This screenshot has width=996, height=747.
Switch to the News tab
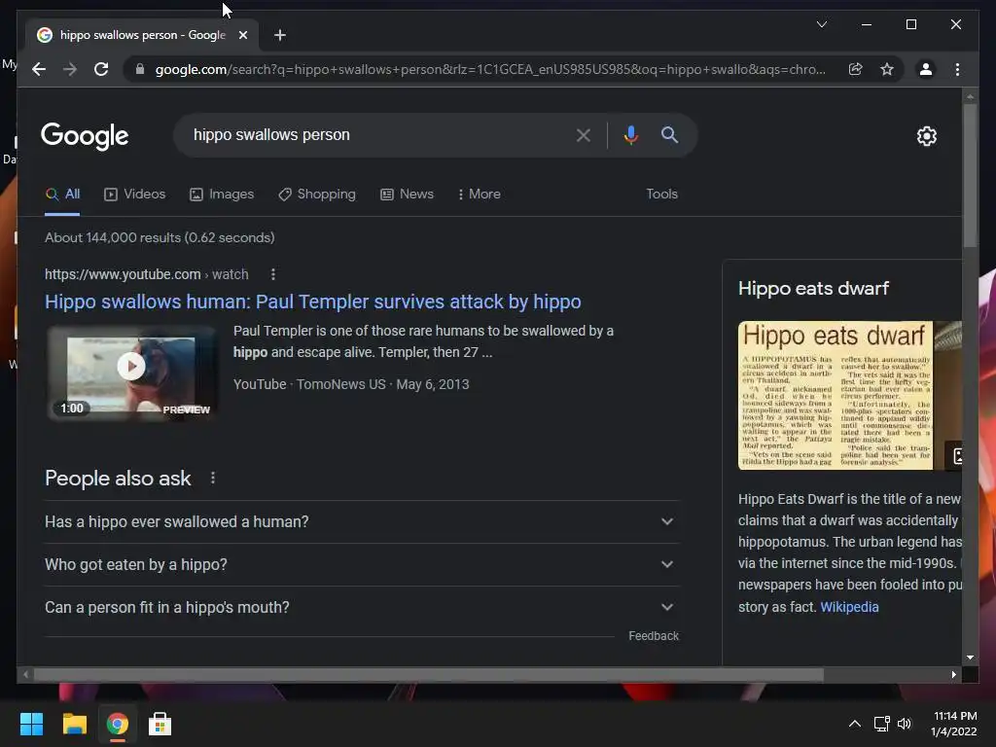click(408, 195)
